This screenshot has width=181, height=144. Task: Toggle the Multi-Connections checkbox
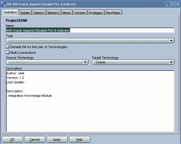click(8, 52)
